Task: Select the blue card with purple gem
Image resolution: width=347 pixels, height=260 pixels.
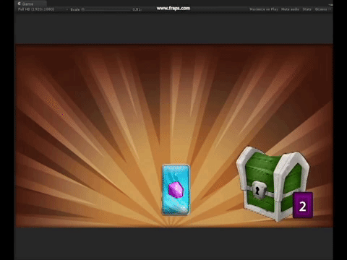Action: 176,190
